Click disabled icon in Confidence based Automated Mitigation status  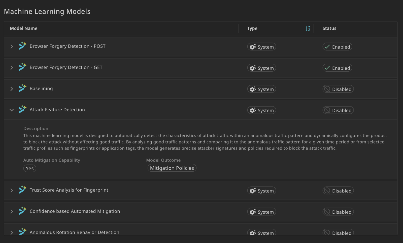(327, 212)
